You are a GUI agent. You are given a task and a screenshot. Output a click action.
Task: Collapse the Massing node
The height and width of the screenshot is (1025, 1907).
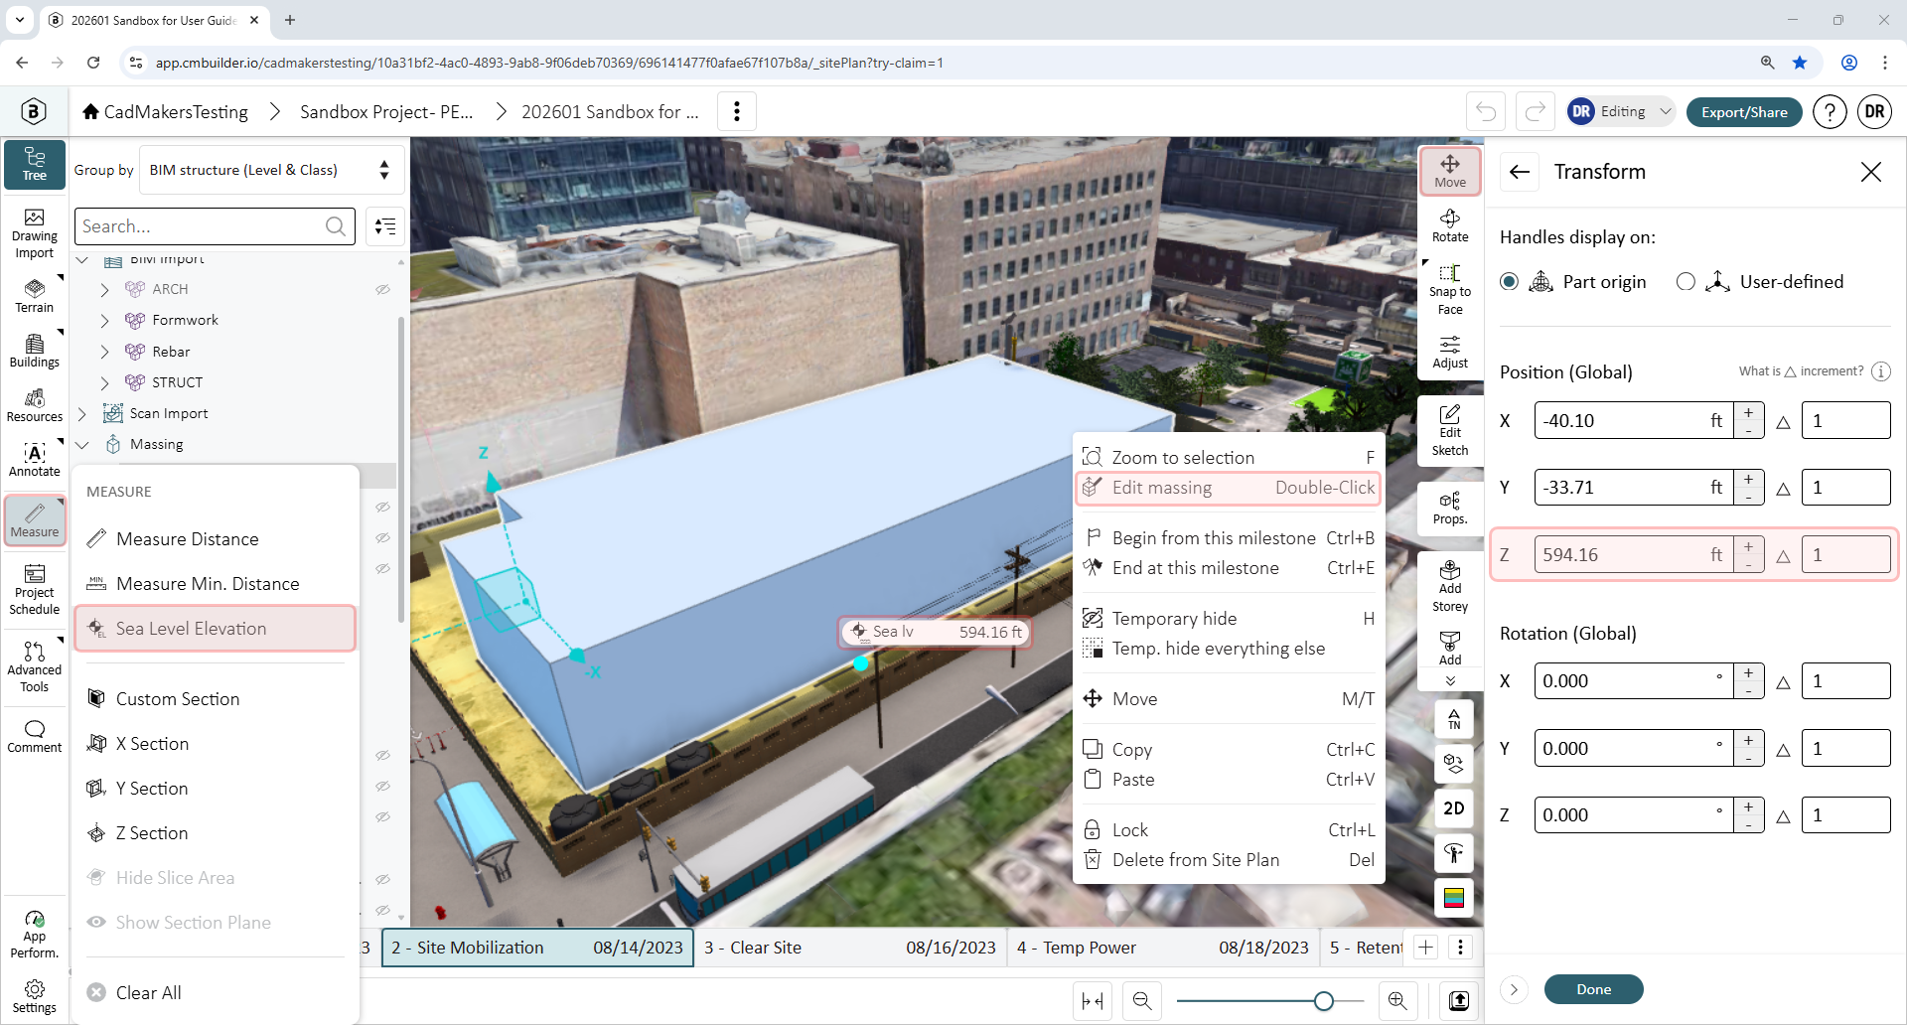coord(82,445)
